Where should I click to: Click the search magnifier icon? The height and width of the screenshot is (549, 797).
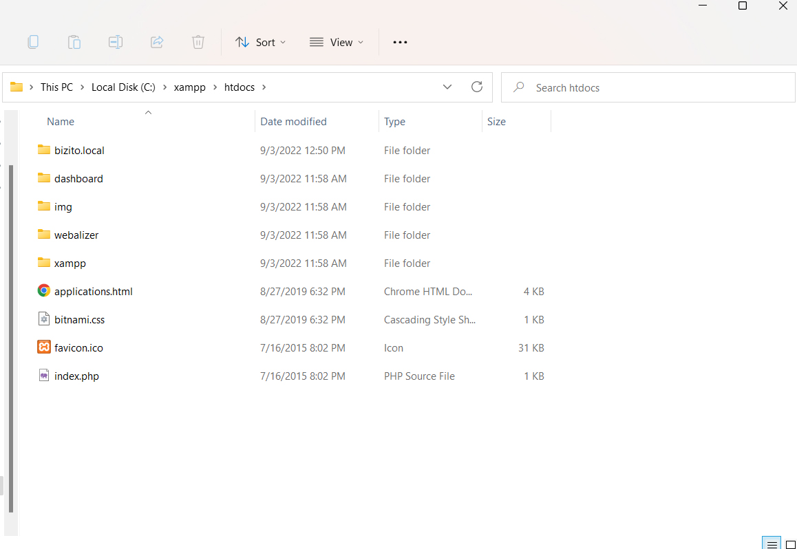click(519, 87)
